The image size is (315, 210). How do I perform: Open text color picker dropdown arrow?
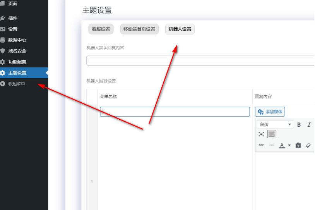tap(289, 145)
